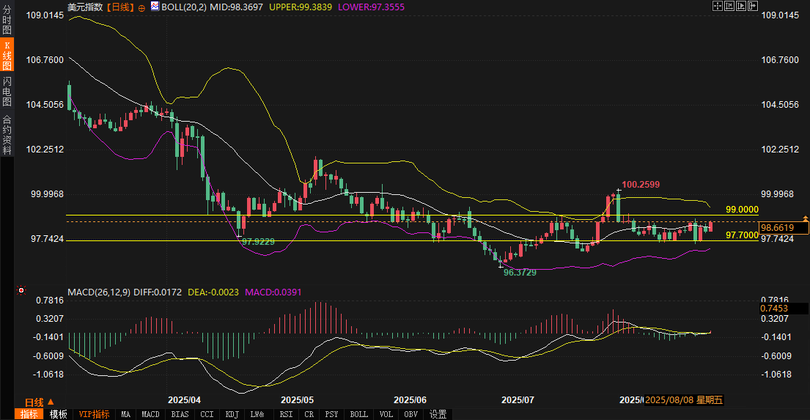810x420 pixels.
Task: Click the DEA:-0.0023 value
Action: tap(213, 292)
